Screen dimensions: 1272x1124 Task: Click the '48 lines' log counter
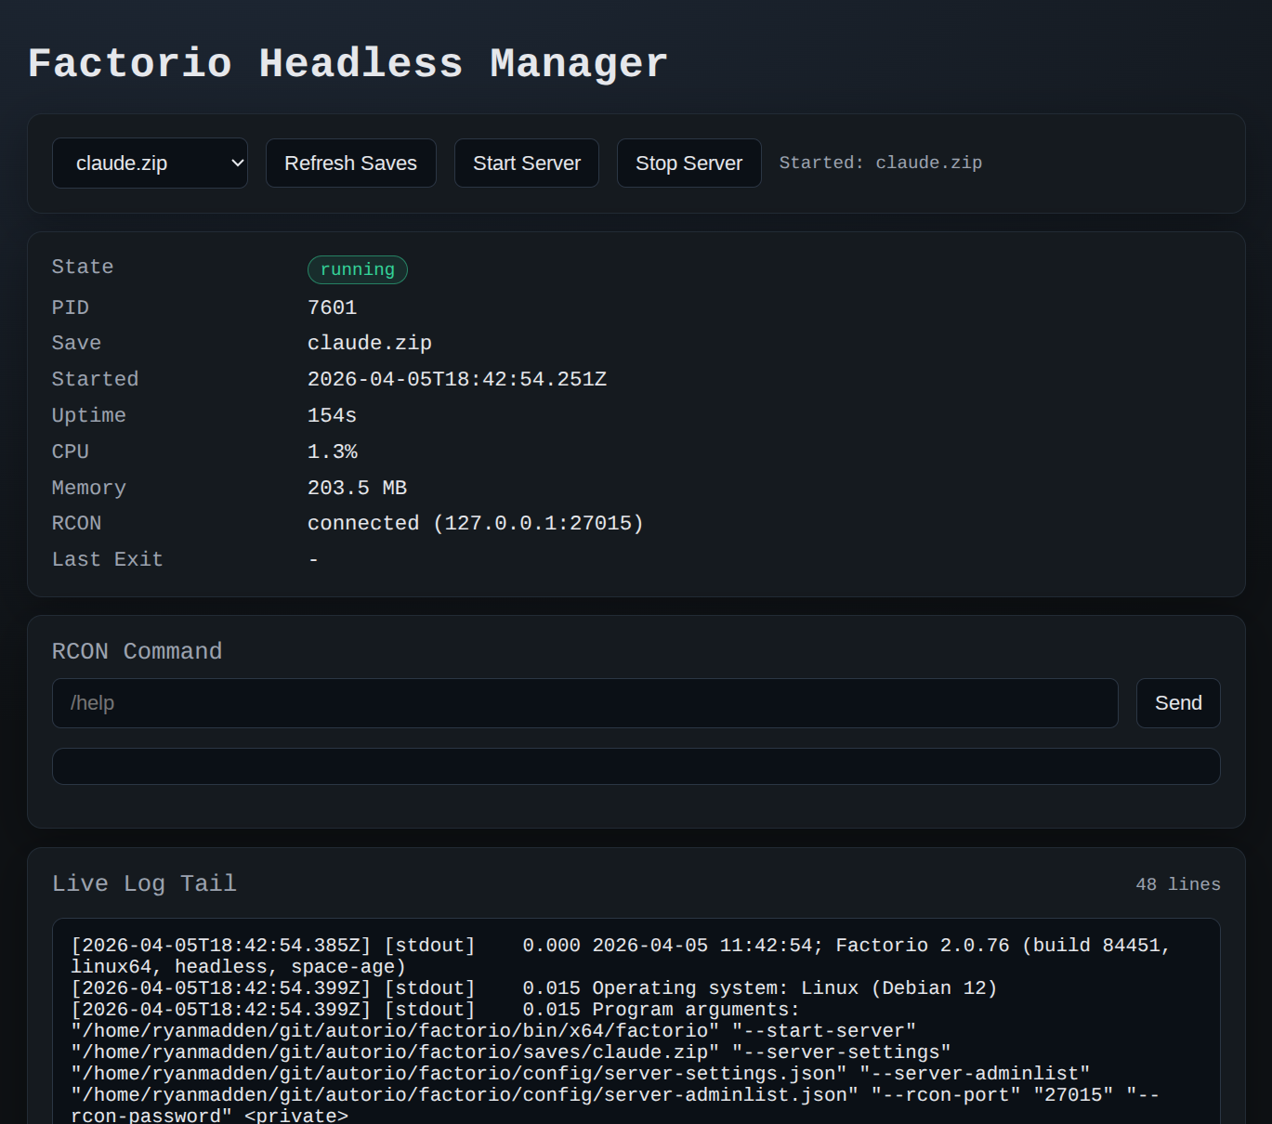tap(1177, 884)
